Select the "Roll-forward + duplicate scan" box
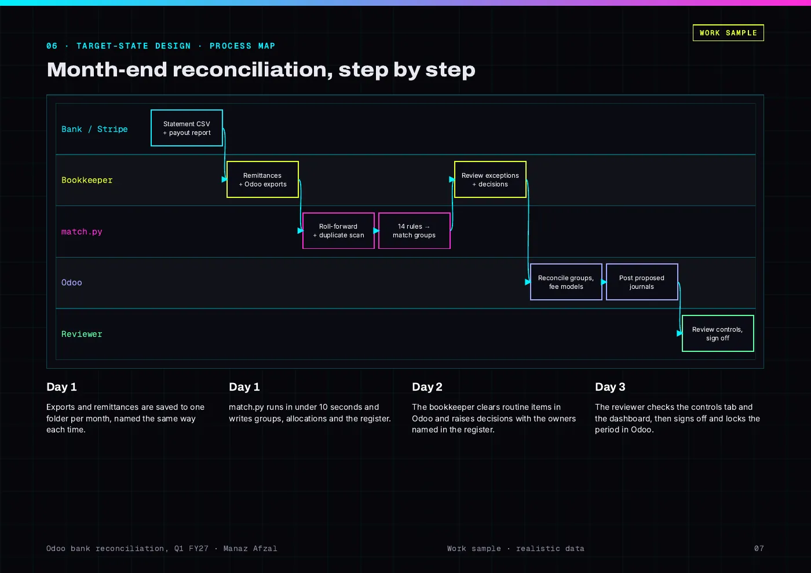The image size is (811, 573). pos(338,231)
